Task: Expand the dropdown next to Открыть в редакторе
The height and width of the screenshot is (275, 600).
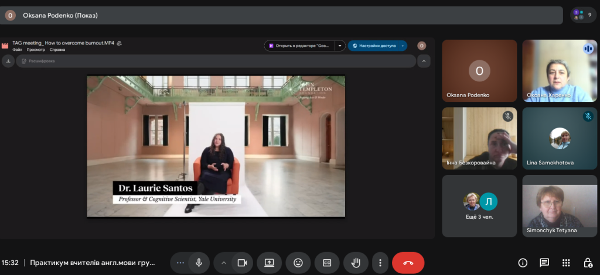Action: (340, 46)
